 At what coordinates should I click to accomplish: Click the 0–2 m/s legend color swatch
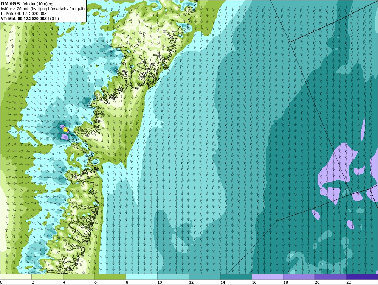pos(15,277)
